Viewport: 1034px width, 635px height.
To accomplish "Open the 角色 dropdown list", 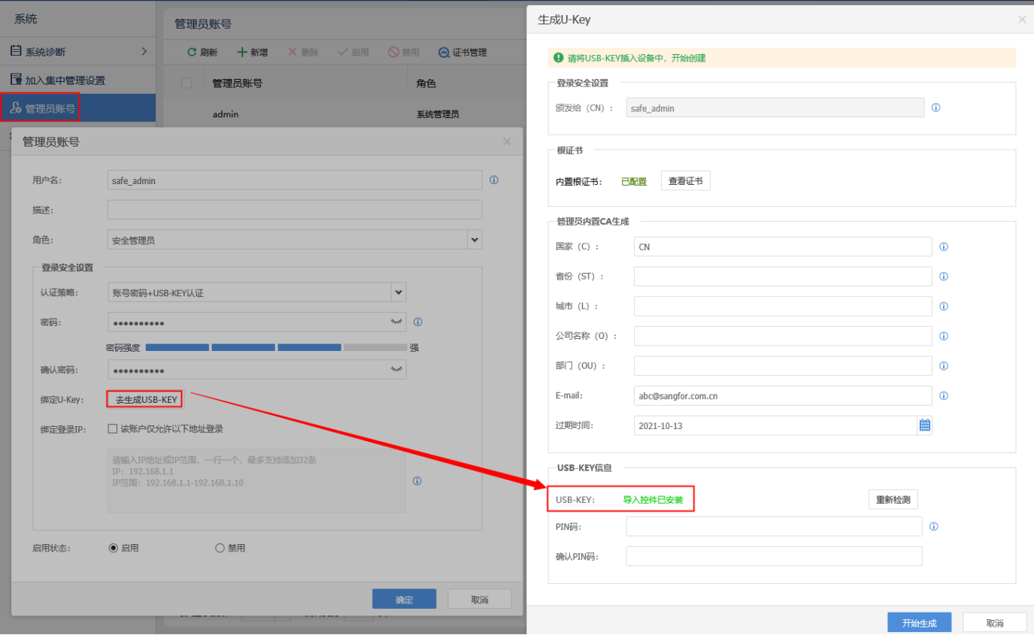I will click(x=475, y=240).
